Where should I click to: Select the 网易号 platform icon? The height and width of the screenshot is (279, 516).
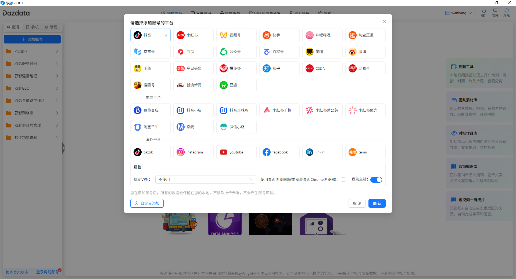pyautogui.click(x=353, y=68)
